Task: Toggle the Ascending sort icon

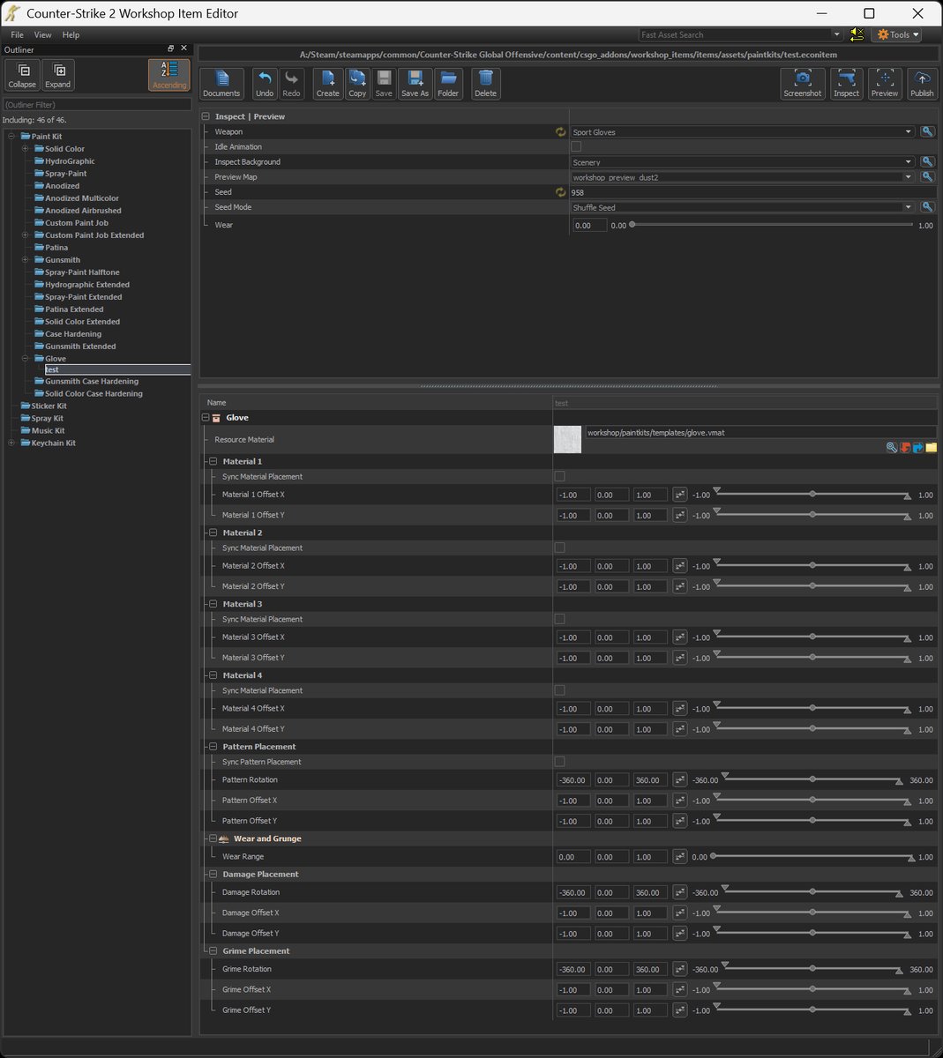Action: [169, 75]
